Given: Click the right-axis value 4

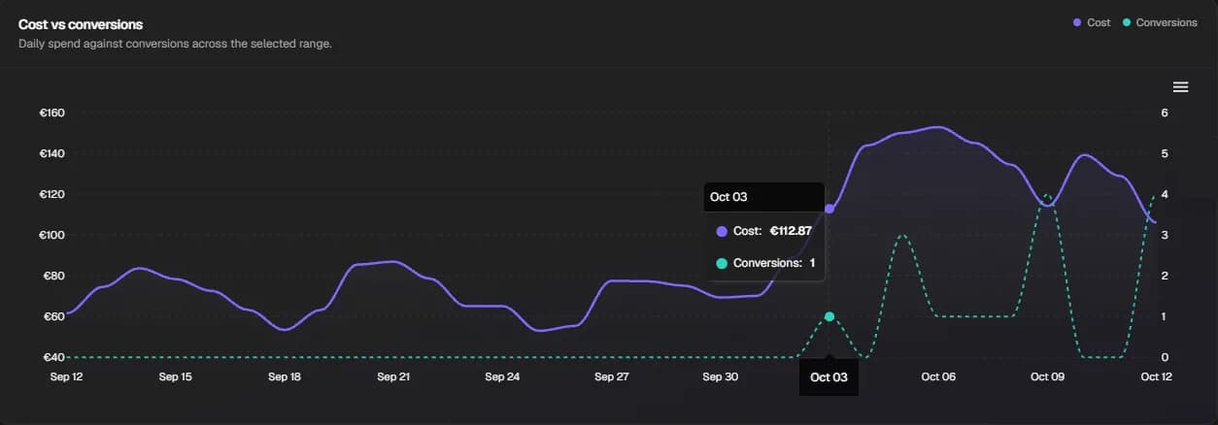Looking at the screenshot, I should [1165, 194].
